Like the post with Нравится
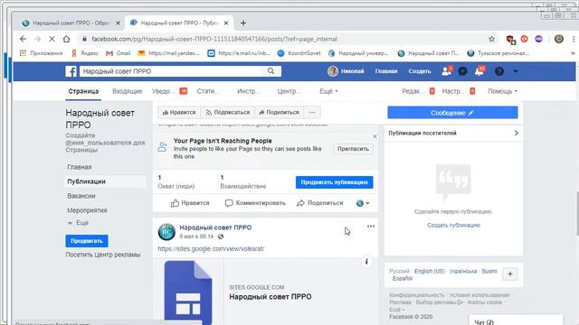The height and width of the screenshot is (325, 579). pyautogui.click(x=190, y=203)
